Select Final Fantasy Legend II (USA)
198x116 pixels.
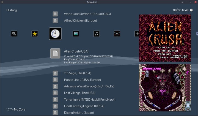tap(84, 106)
